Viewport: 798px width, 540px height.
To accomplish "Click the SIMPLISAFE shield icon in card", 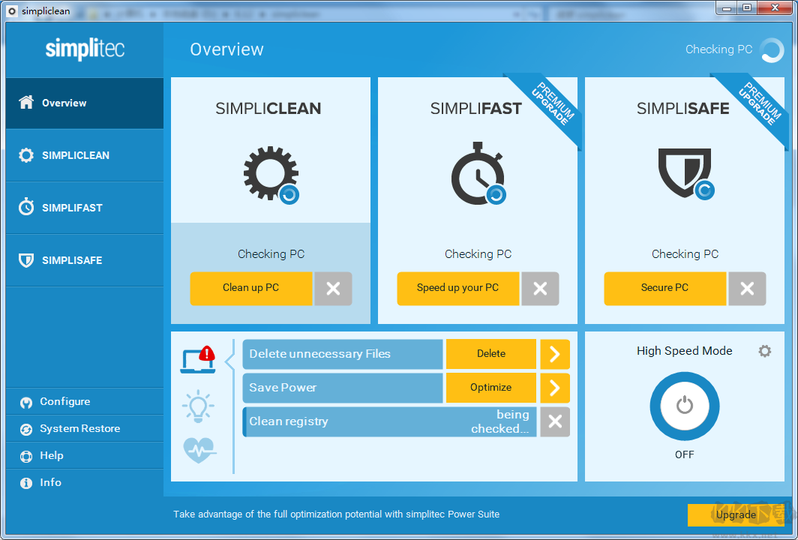I will 684,172.
